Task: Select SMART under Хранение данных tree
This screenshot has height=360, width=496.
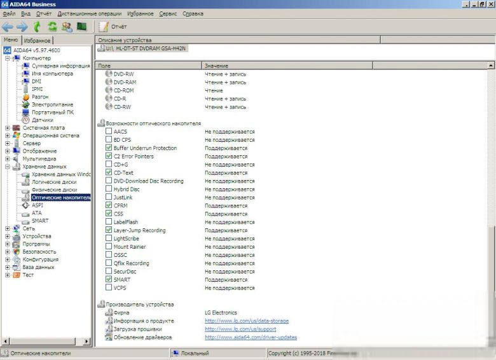Action: coord(40,221)
